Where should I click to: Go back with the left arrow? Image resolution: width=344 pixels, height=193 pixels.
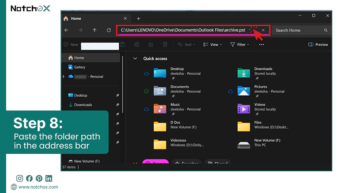point(66,30)
